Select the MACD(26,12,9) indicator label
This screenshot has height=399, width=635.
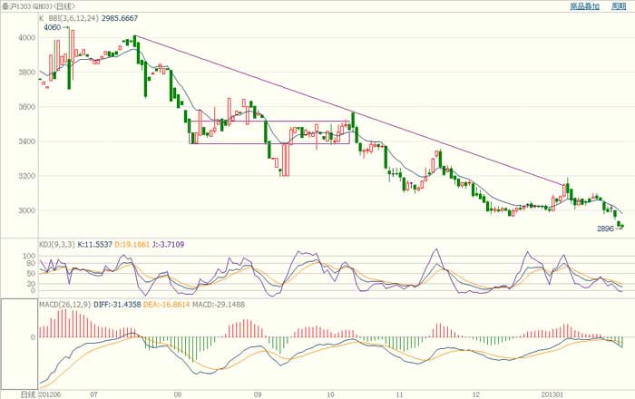tap(64, 305)
